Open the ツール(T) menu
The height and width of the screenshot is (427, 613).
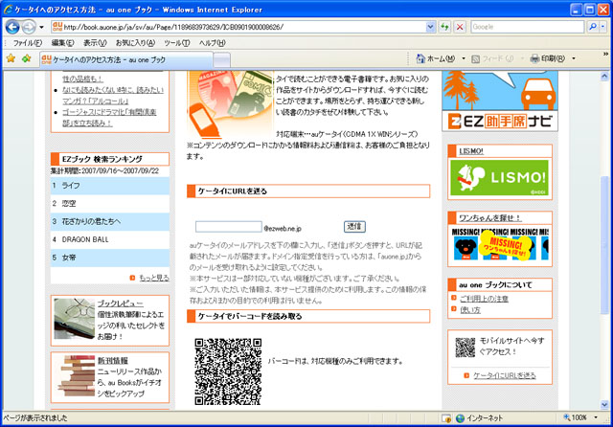coord(176,43)
